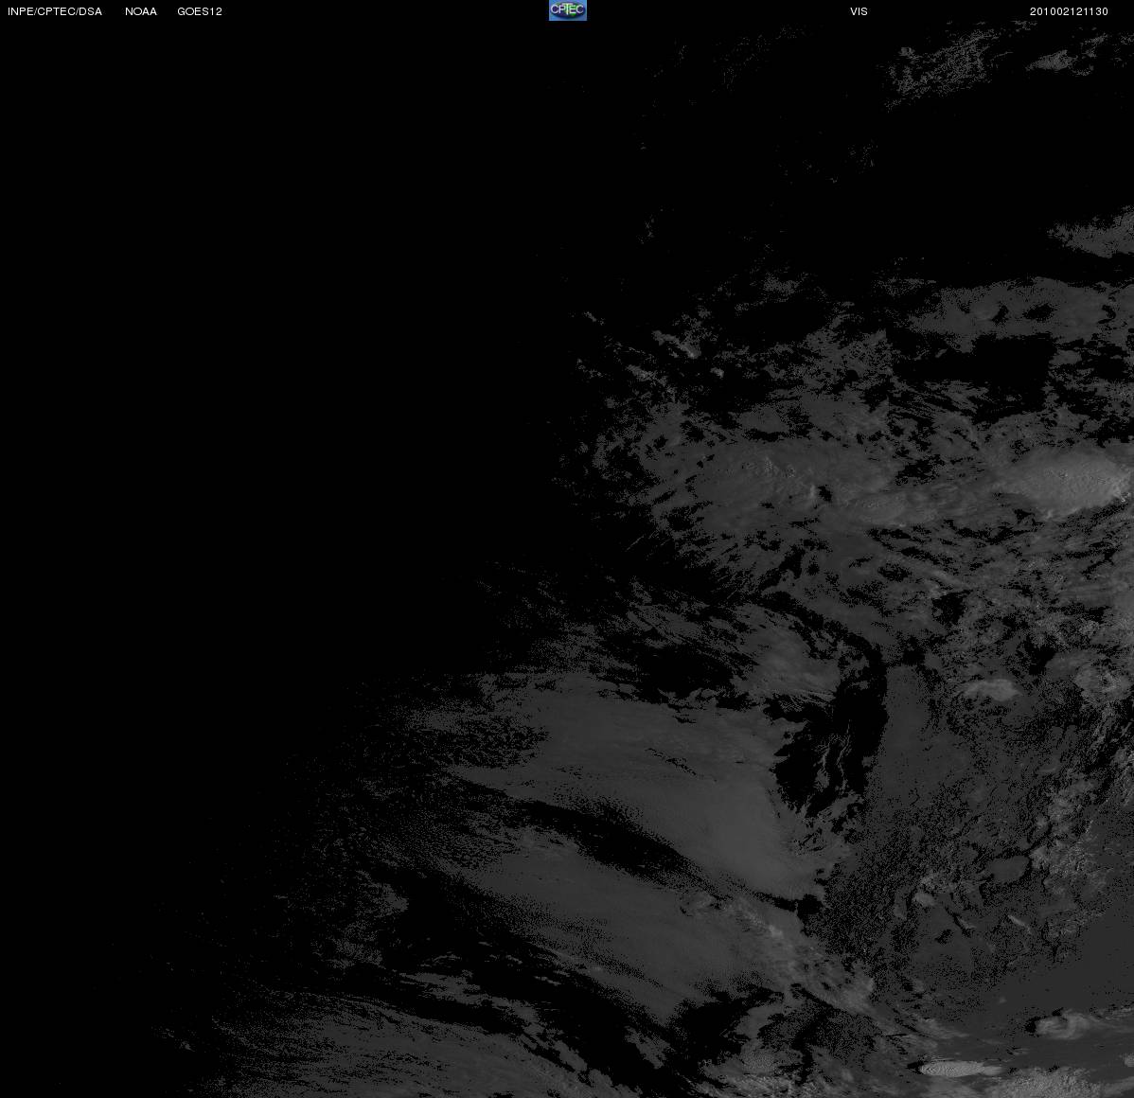Click the GOES12 satellite label
Viewport: 1134px width, 1098px height.
click(200, 11)
